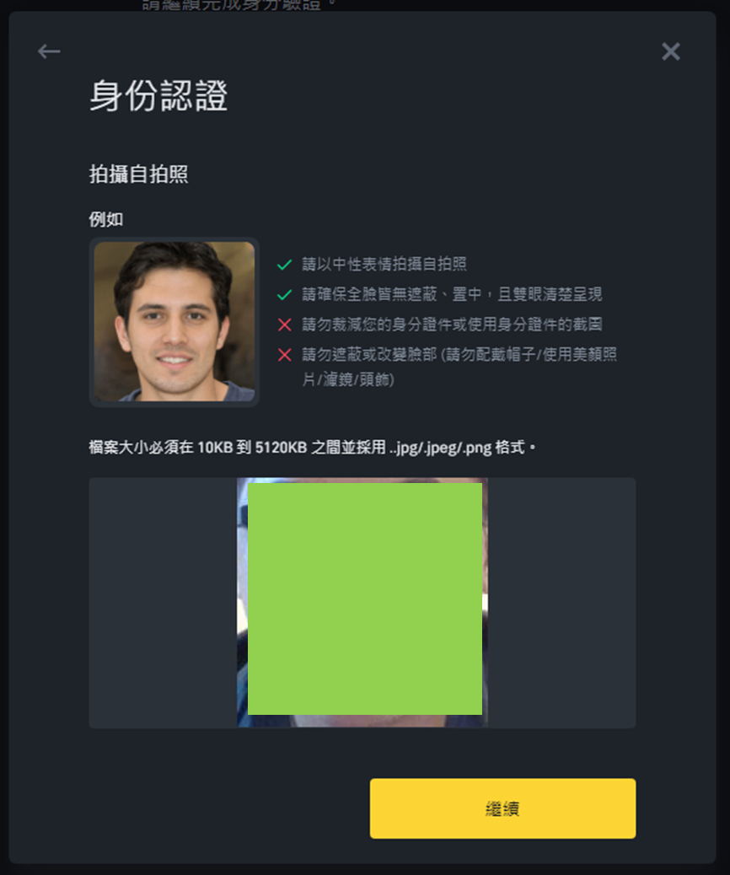Click the 例如 label above example photo
This screenshot has height=875, width=730.
point(106,219)
